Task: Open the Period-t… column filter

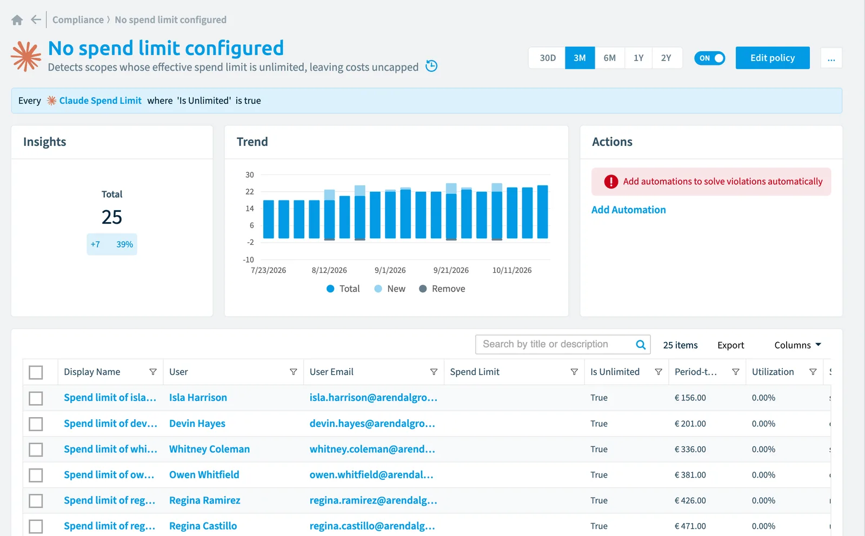Action: coord(736,372)
